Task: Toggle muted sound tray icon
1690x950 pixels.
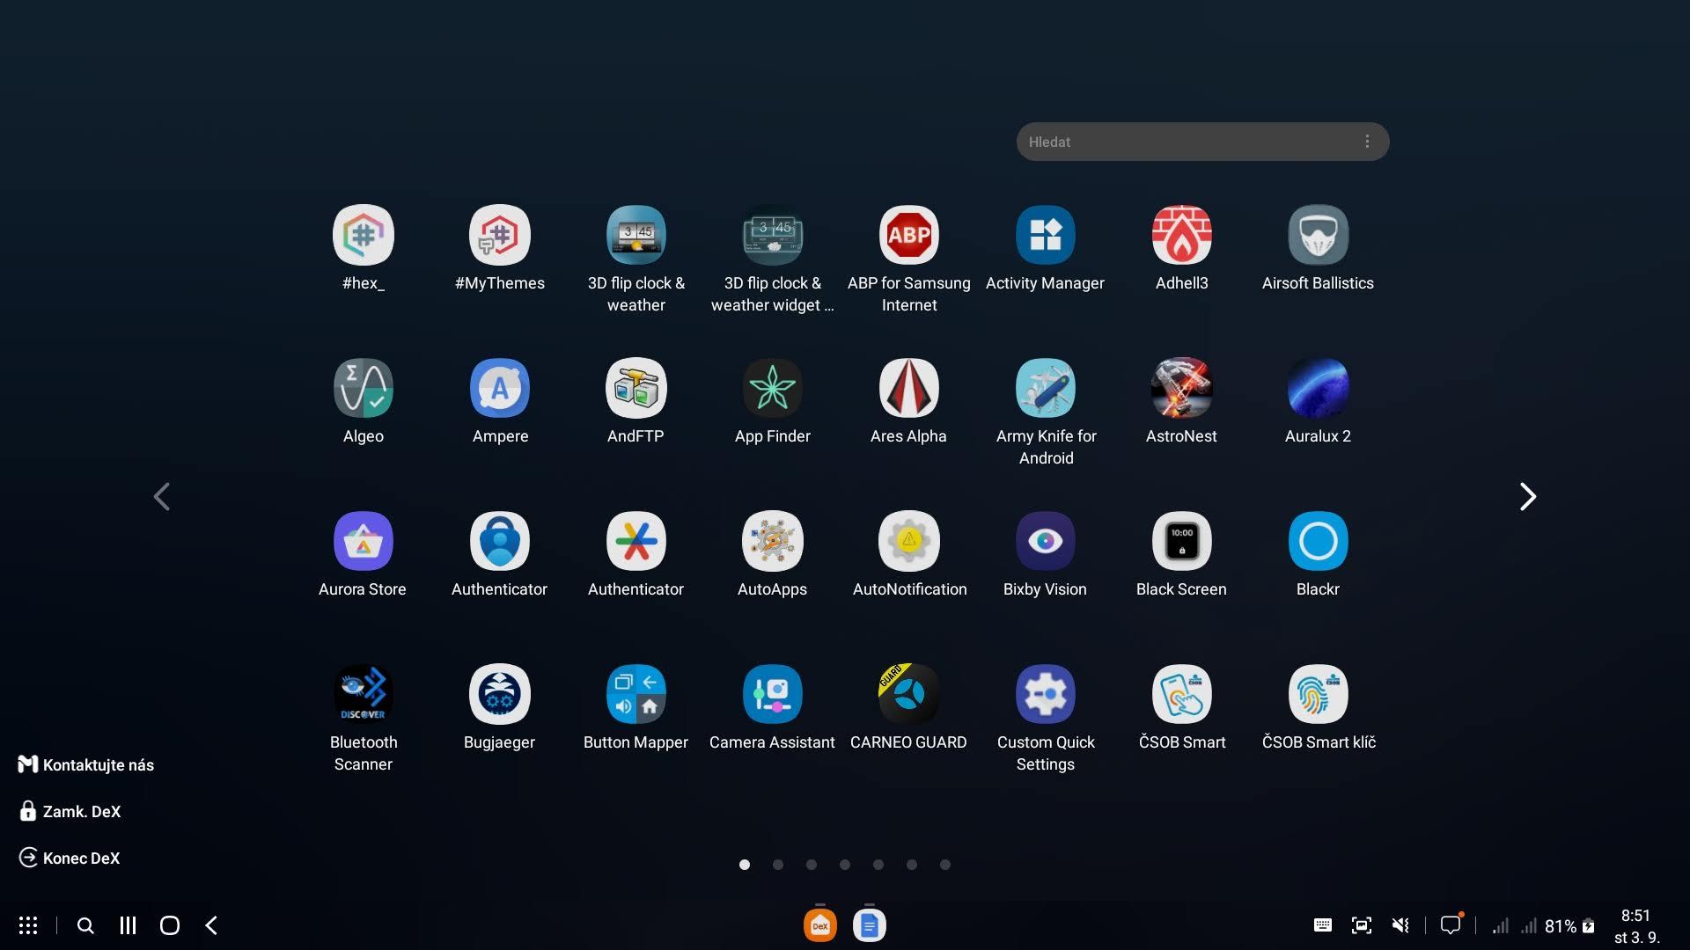Action: (x=1400, y=925)
